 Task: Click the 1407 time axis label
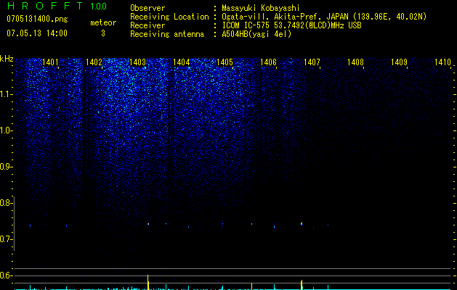tap(312, 62)
